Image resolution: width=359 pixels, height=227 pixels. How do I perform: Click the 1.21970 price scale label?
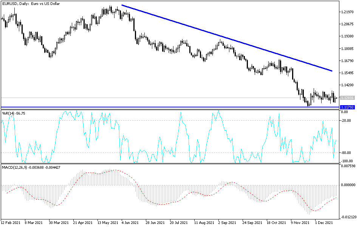348,12
